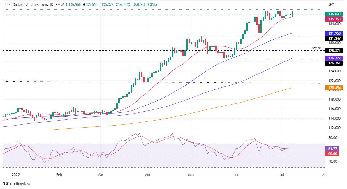347x189 pixels.
Task: Click the orange 120.454 moving average label
Action: (x=334, y=88)
